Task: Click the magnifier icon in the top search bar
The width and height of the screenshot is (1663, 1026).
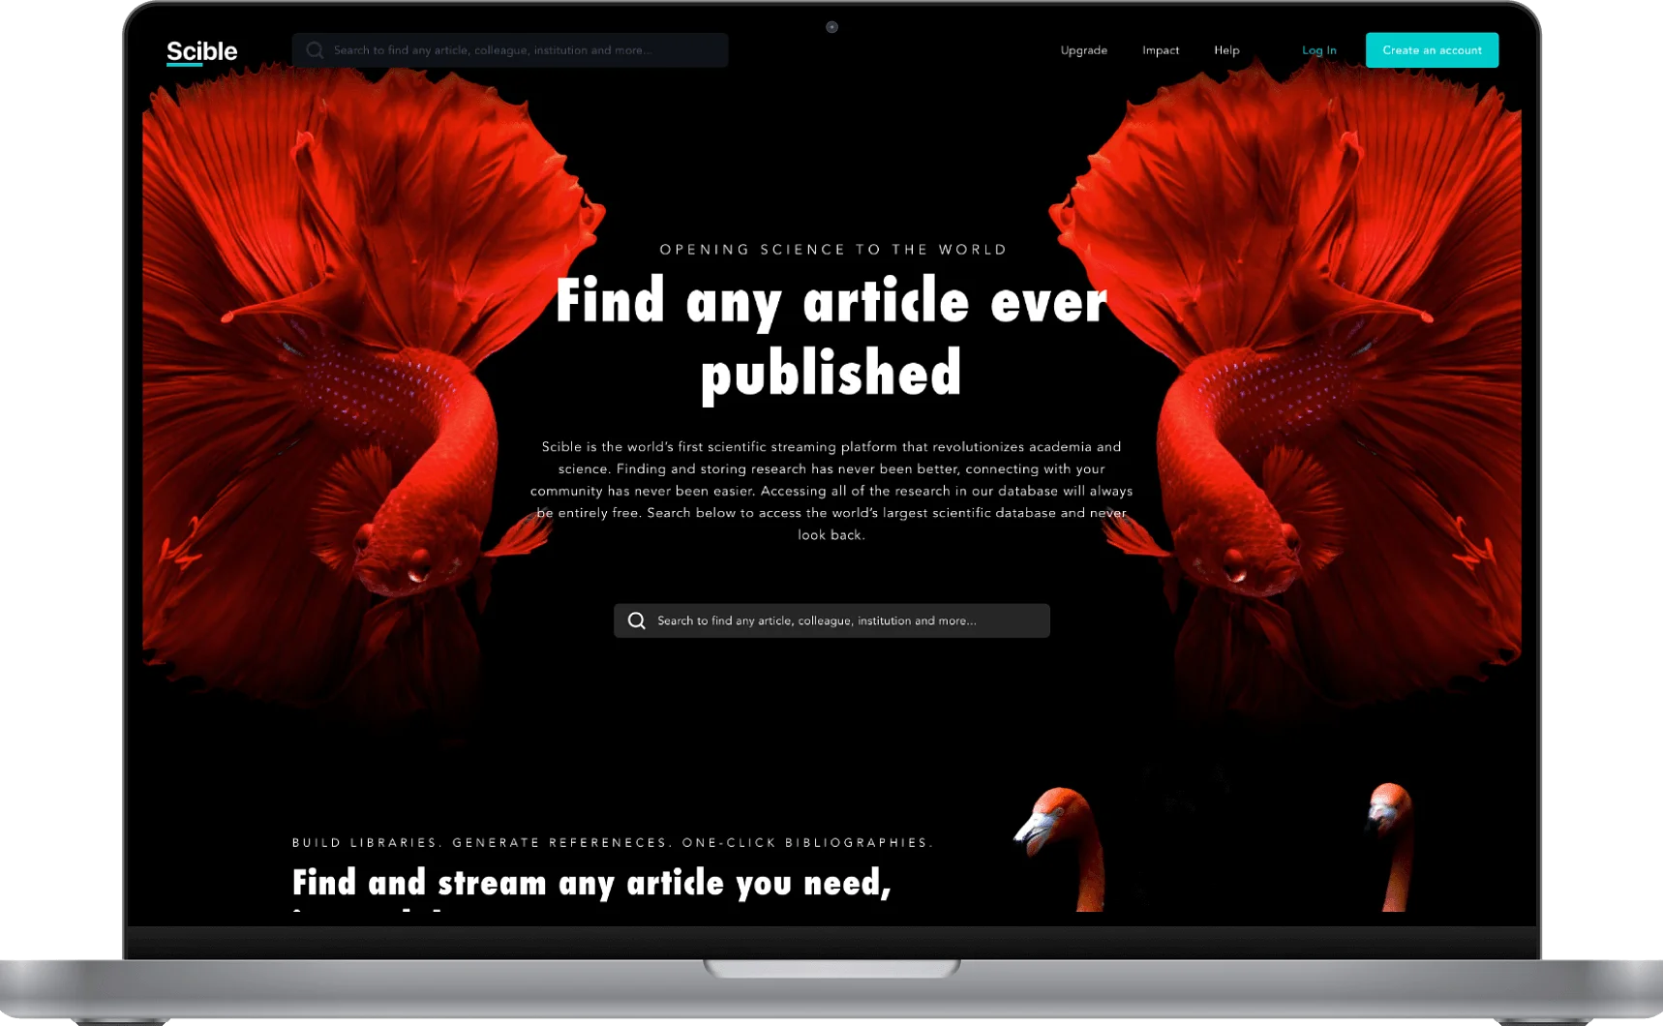Action: click(x=315, y=50)
